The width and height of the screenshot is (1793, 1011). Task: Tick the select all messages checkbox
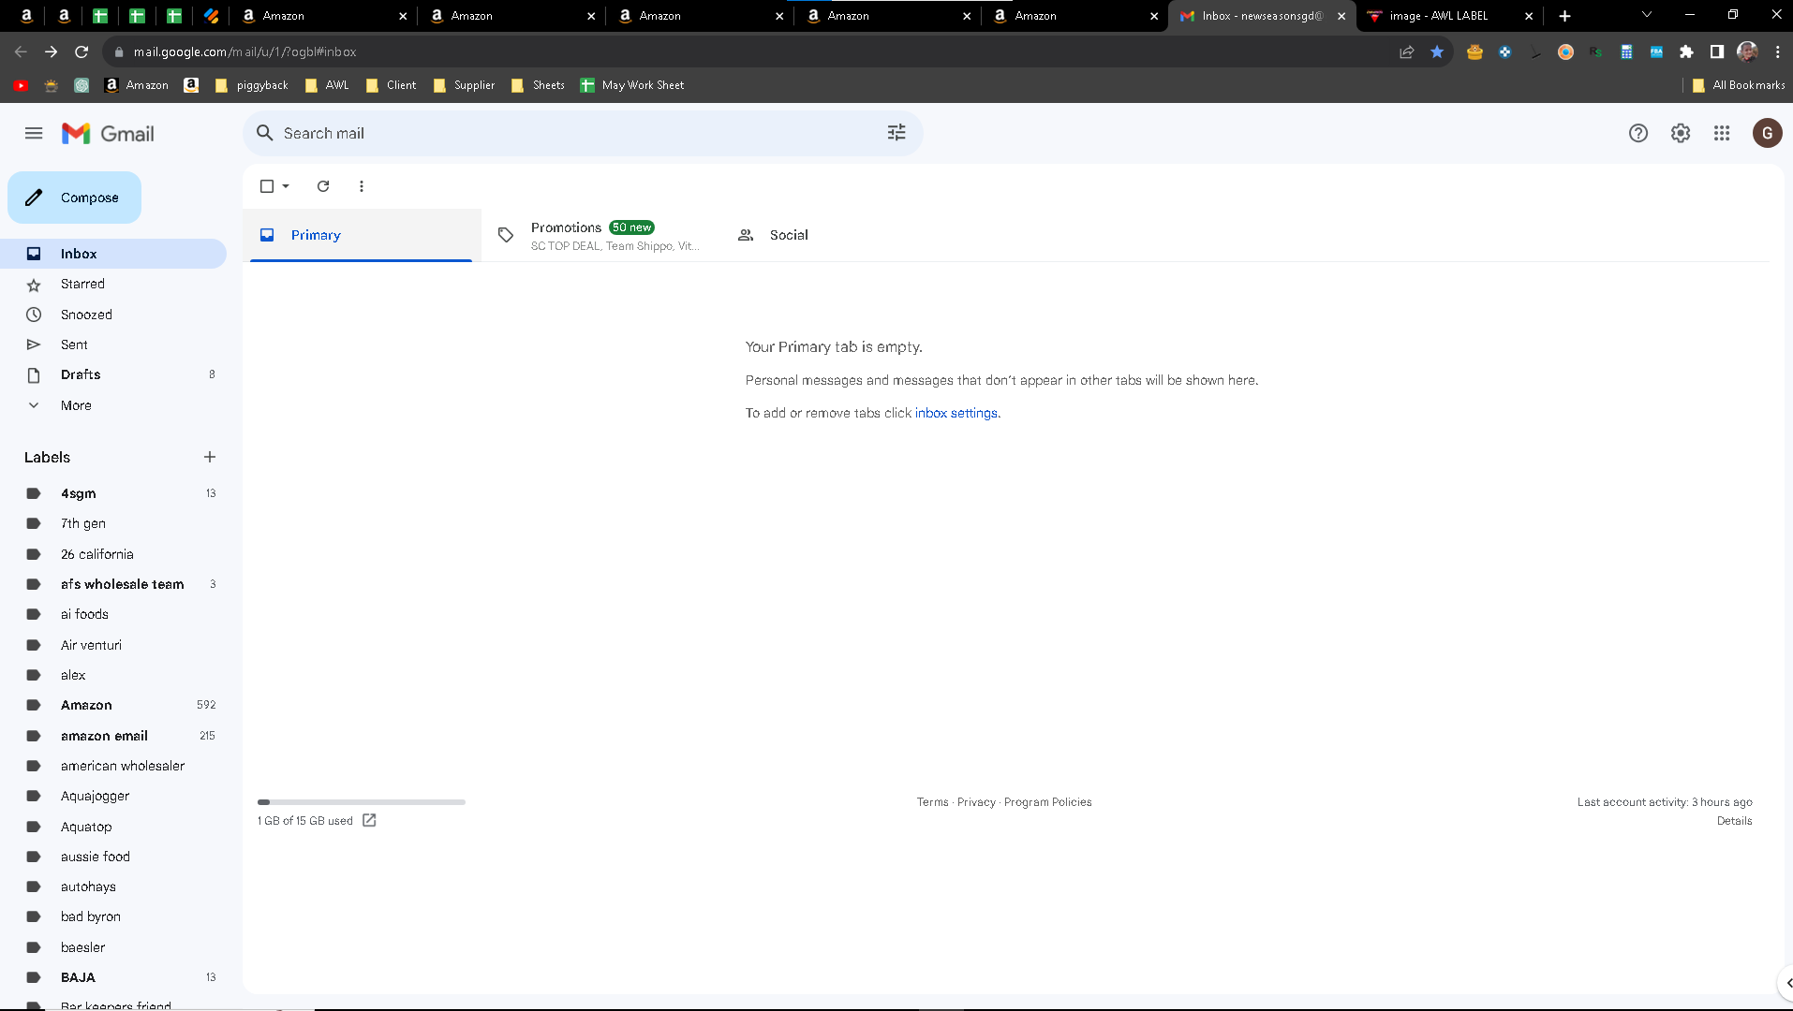pyautogui.click(x=267, y=186)
